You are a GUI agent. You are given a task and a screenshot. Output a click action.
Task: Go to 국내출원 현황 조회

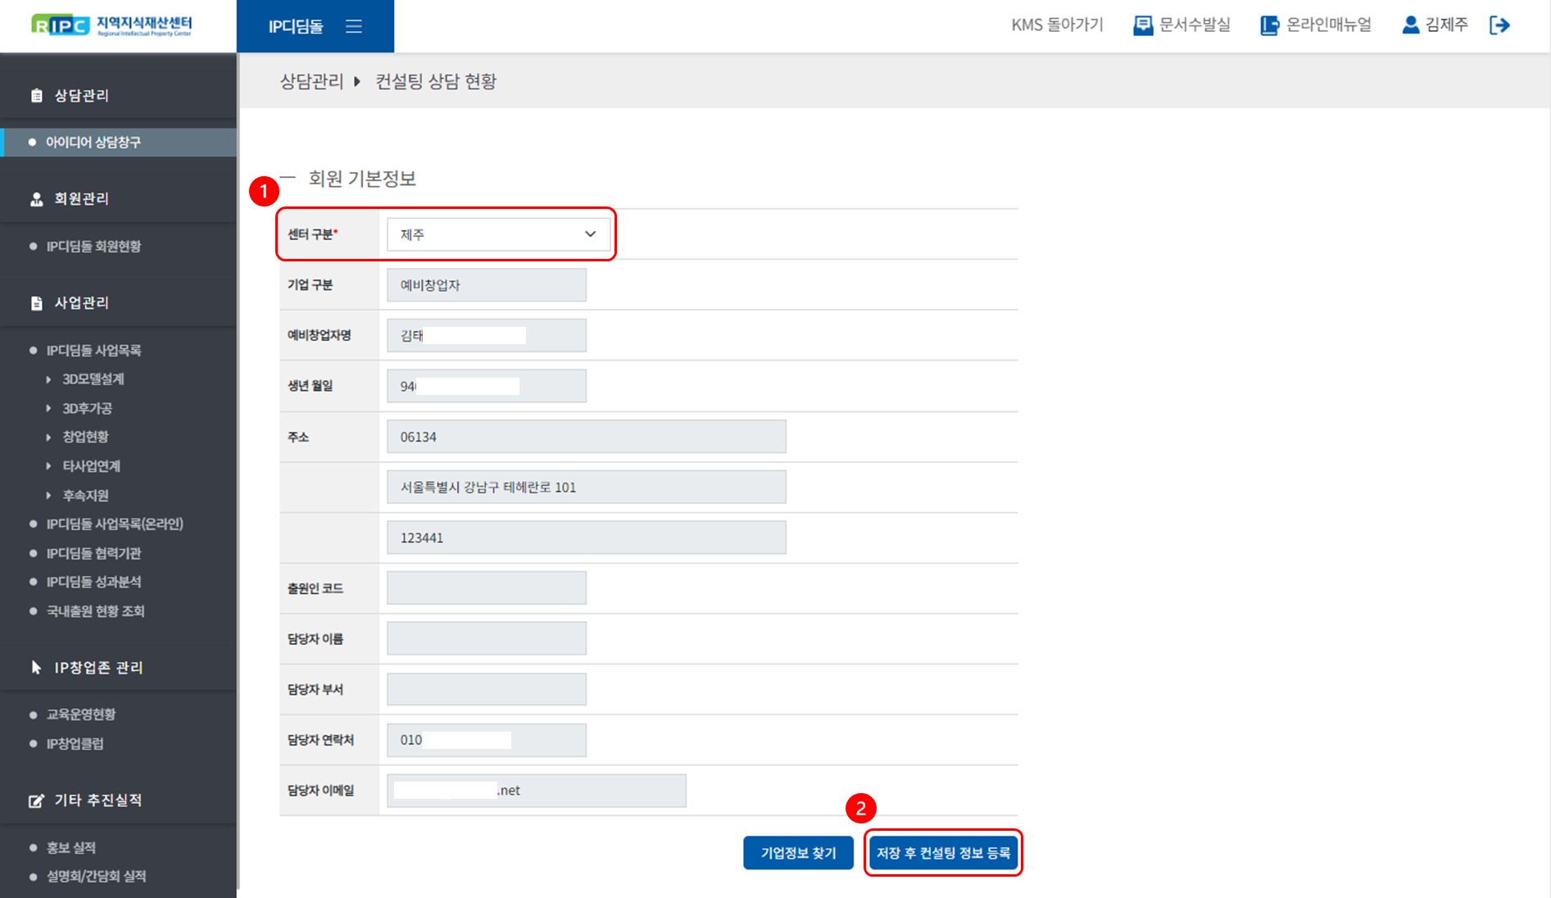point(95,611)
